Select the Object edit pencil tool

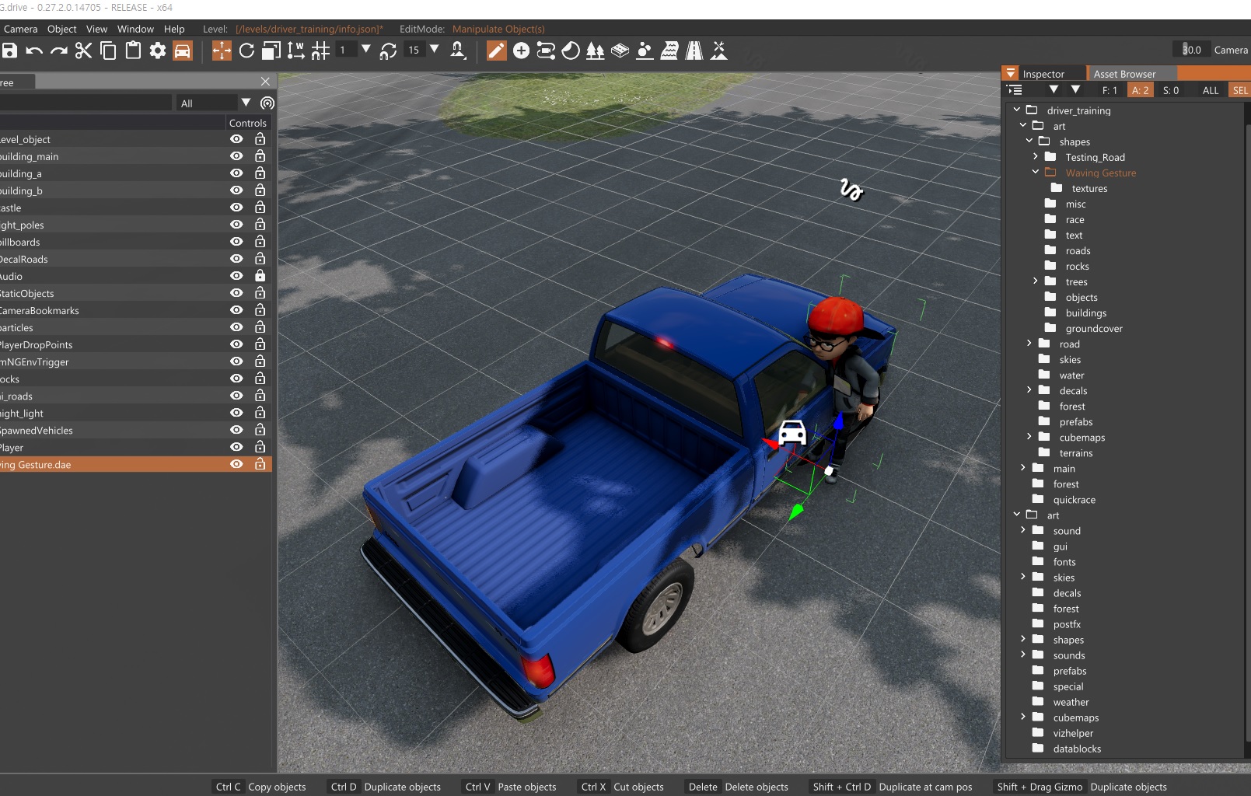[496, 51]
